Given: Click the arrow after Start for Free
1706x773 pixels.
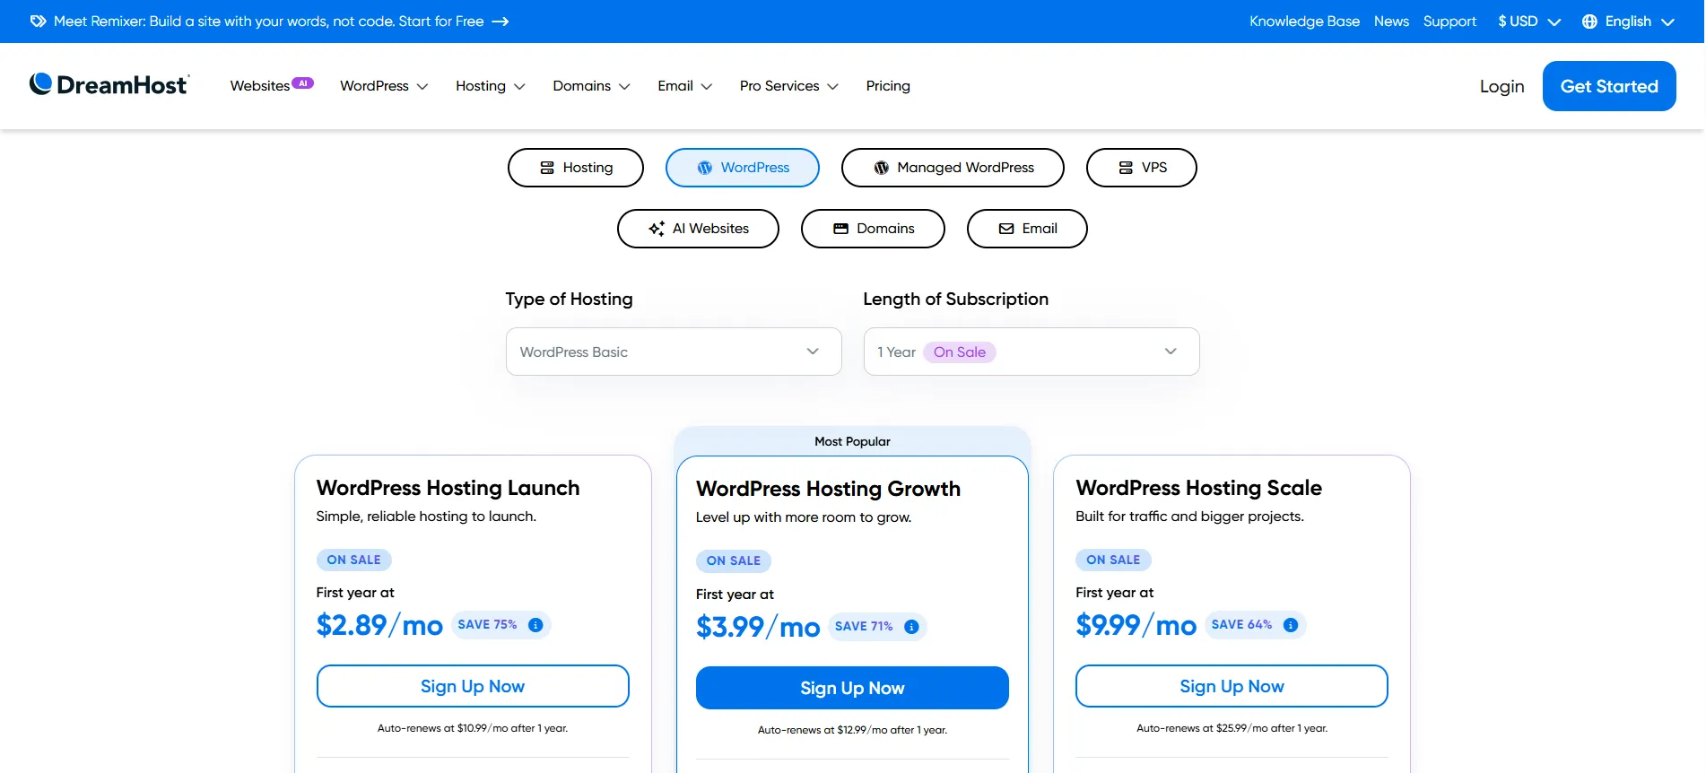Looking at the screenshot, I should [x=500, y=22].
